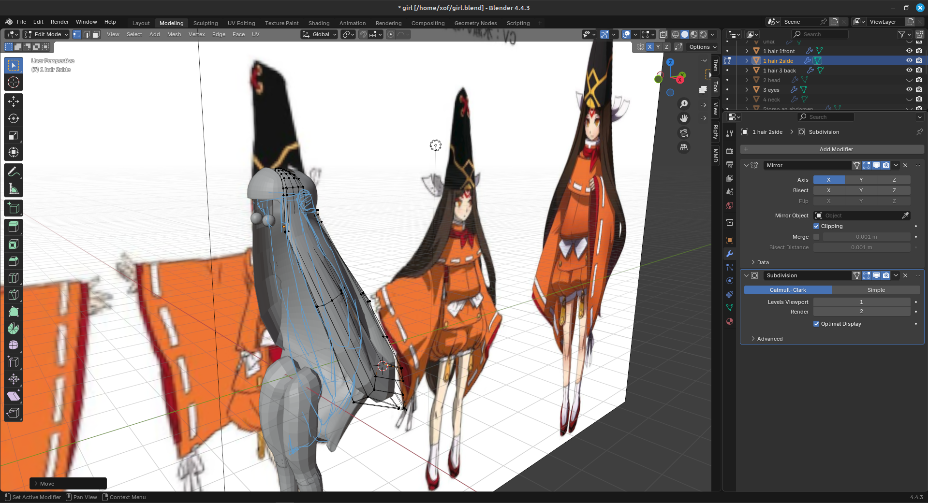
Task: Expand the '1 hair 3 back' tree item
Action: click(747, 70)
